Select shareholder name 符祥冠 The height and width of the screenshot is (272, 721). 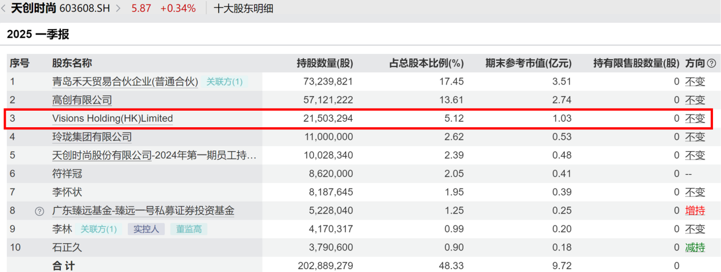click(x=67, y=174)
